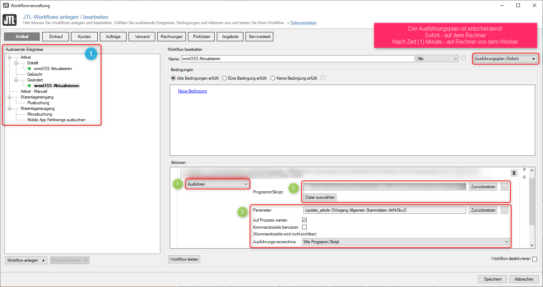
Task: Click green status dot of workflow under Geändert
Action: coord(29,86)
